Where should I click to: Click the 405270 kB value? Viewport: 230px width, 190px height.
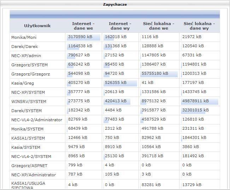point(79,83)
